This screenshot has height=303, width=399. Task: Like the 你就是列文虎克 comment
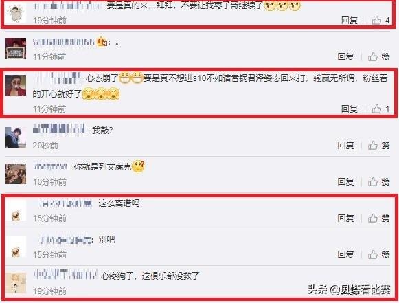[378, 181]
